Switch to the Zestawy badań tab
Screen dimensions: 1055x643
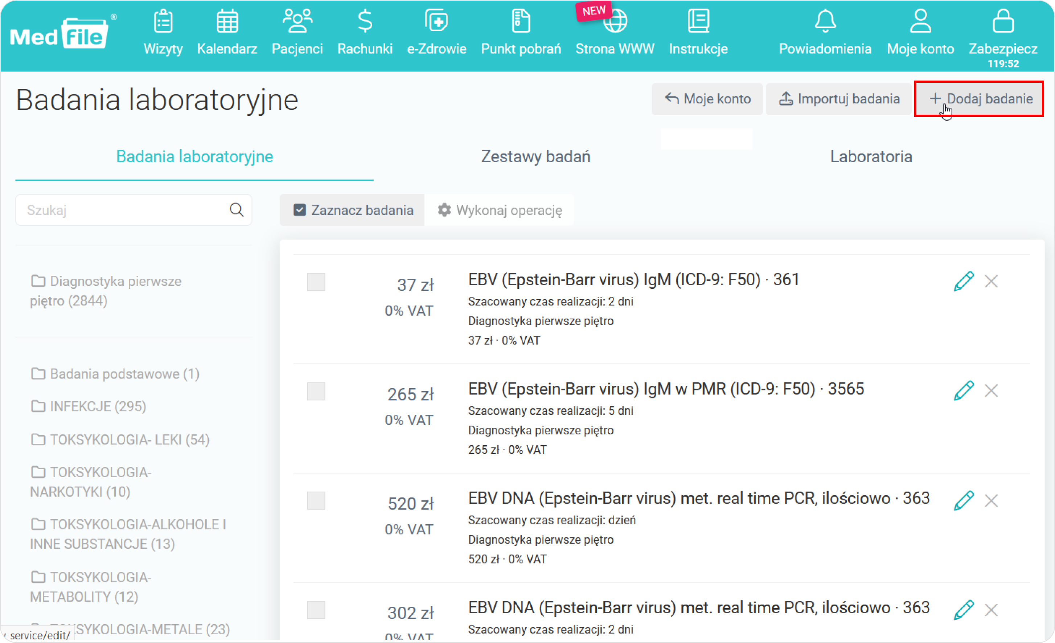(535, 157)
